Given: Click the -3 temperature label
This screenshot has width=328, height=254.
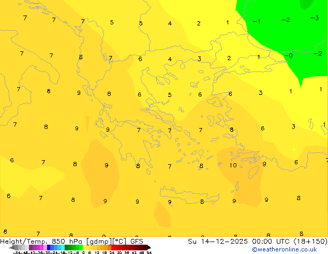Looking at the screenshot, I should 315,18.
